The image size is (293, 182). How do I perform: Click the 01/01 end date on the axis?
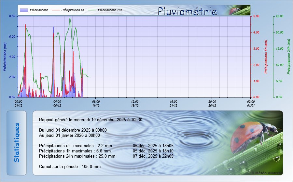[251, 105]
